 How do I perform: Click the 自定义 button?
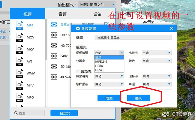coord(64,113)
